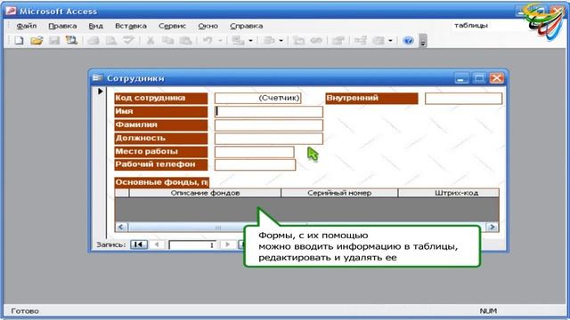Open the Вид menu
The image size is (570, 320).
pos(95,26)
